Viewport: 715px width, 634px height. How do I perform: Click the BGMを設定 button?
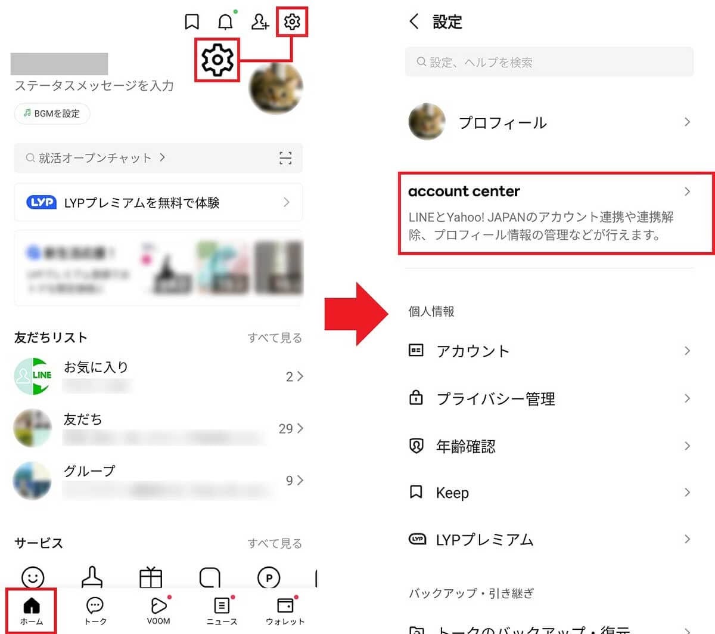click(52, 113)
